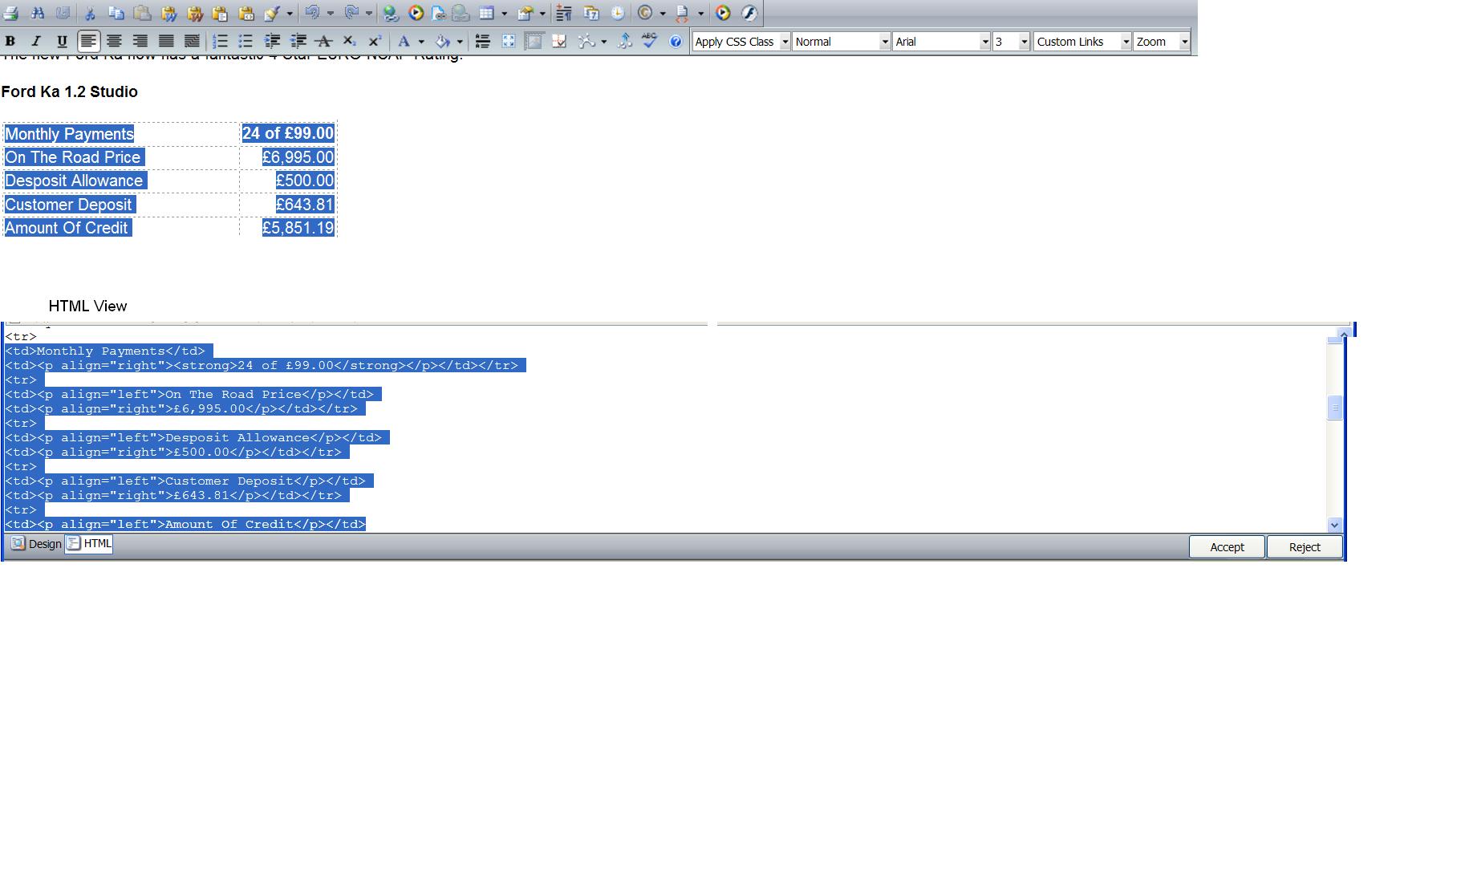Screen dimensions: 1473x893
Task: Click the Windows Media icon beside the hyperlink globe
Action: [x=416, y=13]
